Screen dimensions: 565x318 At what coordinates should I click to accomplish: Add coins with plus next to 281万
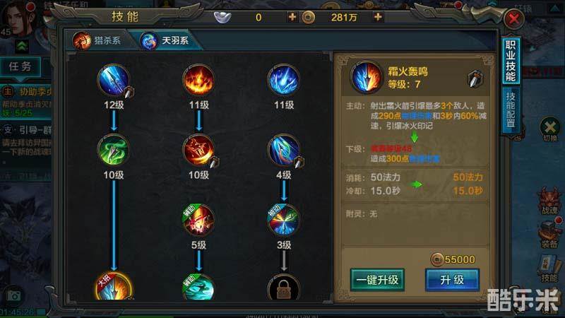[378, 17]
